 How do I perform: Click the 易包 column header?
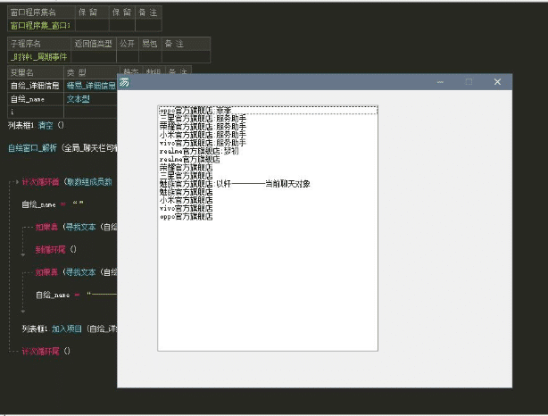click(x=150, y=44)
